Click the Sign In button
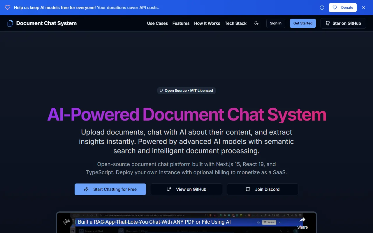Screen dimensions: 373x233 276,23
